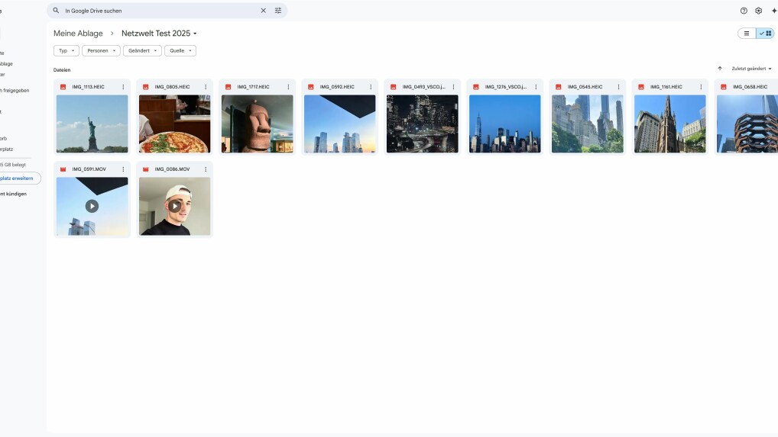Select the IMG_1276 blue skyline thumbnail

pos(505,124)
